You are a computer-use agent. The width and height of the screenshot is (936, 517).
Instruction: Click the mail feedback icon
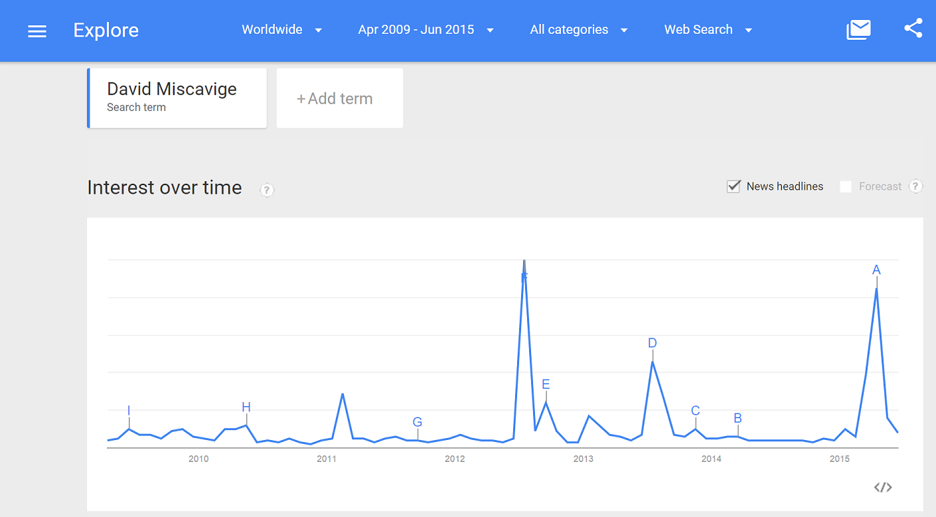[x=858, y=30]
